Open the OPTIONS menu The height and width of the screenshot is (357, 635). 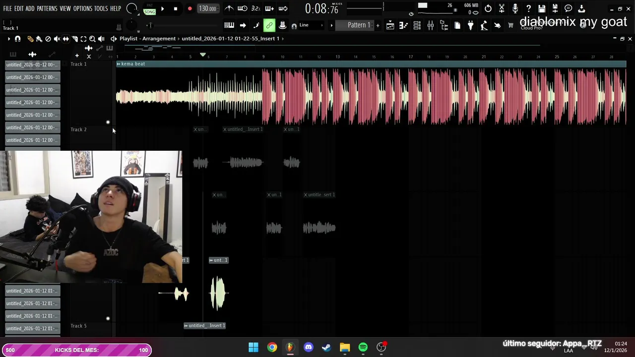[83, 8]
